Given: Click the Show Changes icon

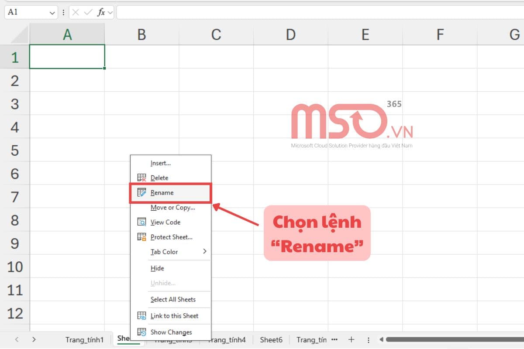Looking at the screenshot, I should (141, 332).
